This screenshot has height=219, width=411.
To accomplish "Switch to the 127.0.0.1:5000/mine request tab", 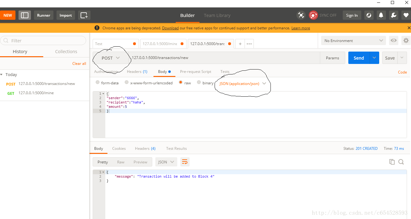I will point(163,44).
